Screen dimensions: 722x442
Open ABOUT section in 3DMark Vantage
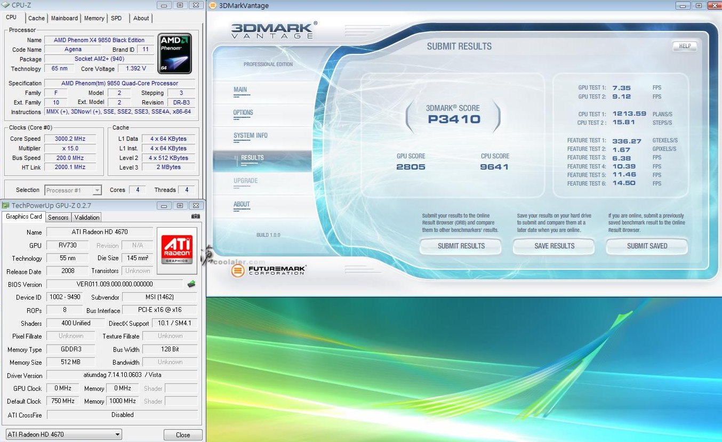[242, 205]
